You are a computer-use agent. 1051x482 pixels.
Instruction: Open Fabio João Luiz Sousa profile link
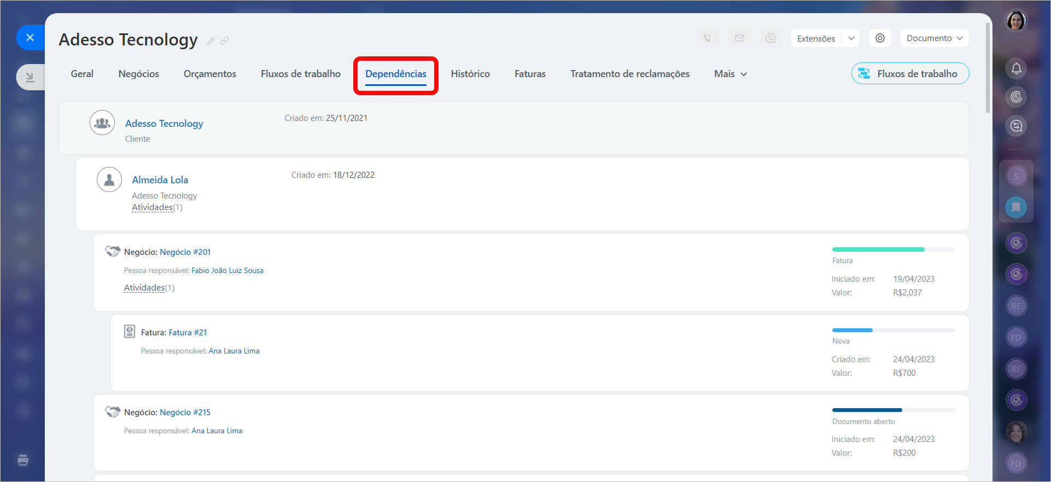click(x=227, y=271)
